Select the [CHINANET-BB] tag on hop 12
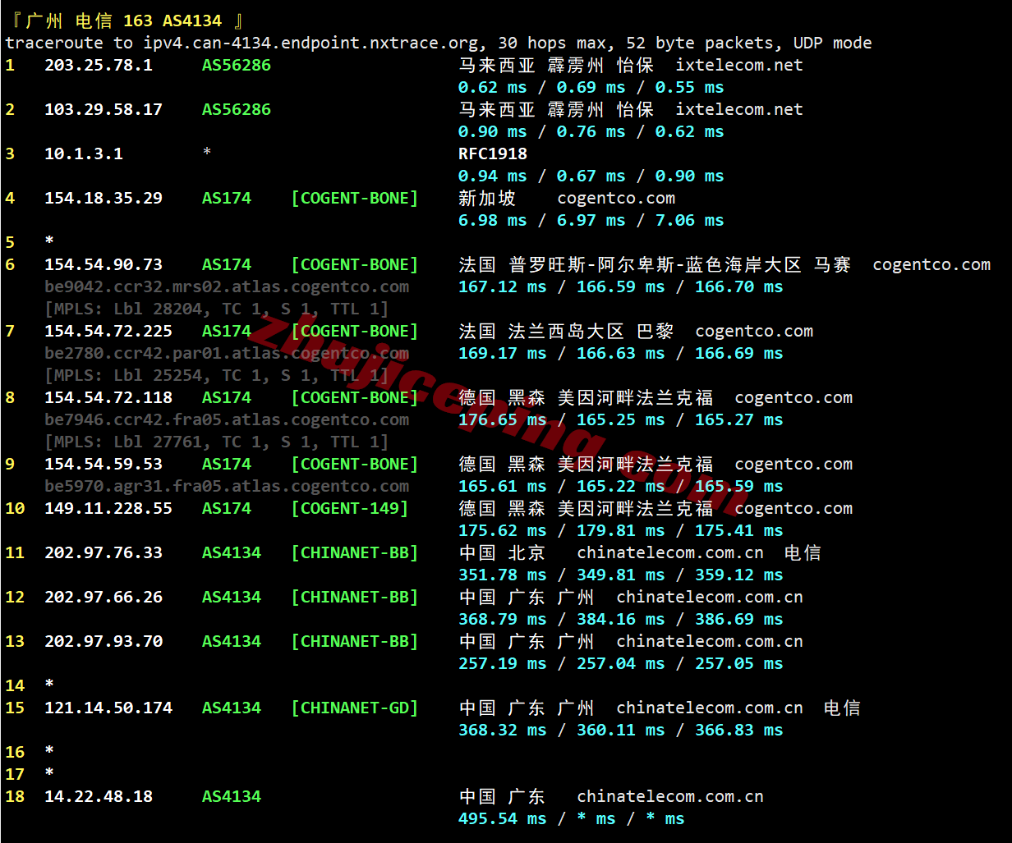The image size is (1012, 843). (354, 597)
